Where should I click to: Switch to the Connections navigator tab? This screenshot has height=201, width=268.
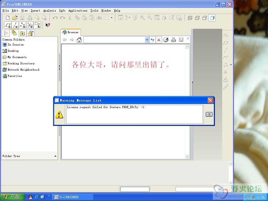(x=31, y=33)
